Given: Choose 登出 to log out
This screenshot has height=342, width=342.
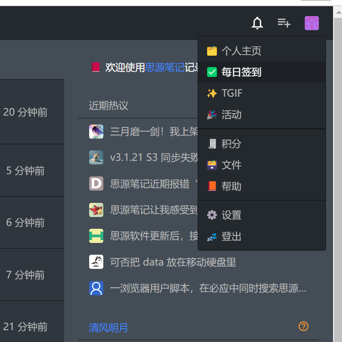Looking at the screenshot, I should tap(262, 236).
